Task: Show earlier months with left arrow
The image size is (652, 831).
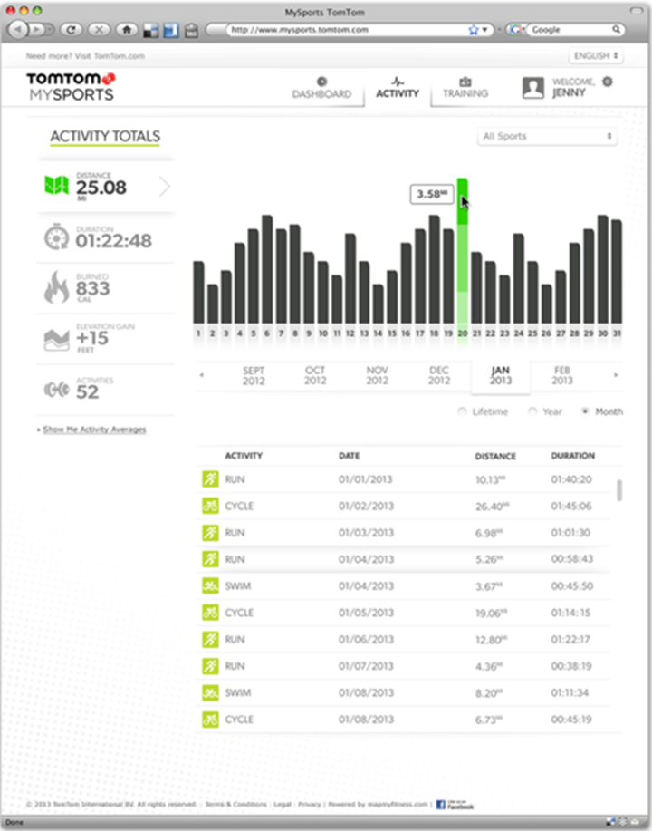Action: tap(201, 375)
